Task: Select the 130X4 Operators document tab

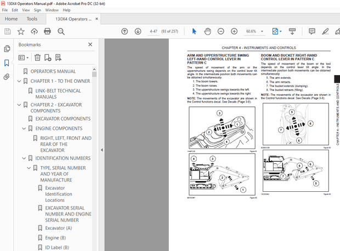Action: (73, 19)
